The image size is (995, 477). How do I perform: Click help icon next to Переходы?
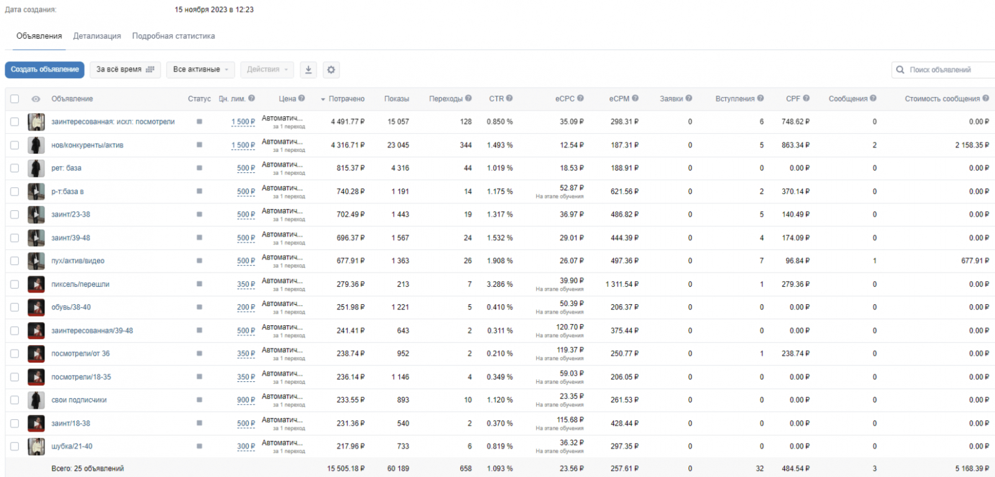[x=468, y=98]
